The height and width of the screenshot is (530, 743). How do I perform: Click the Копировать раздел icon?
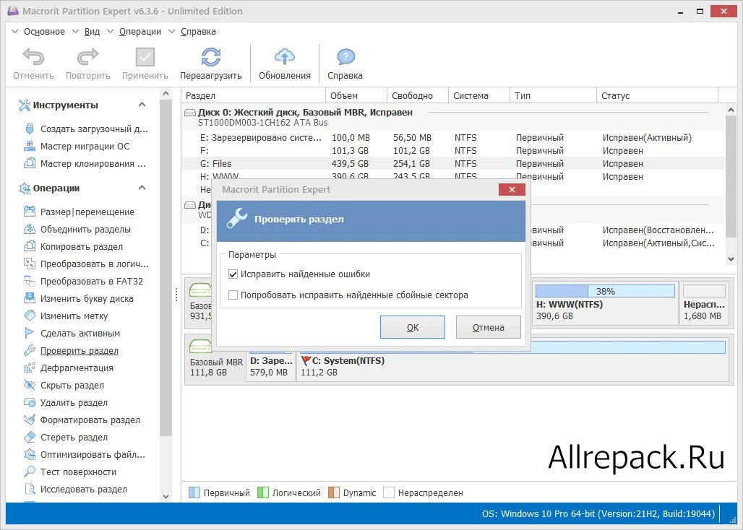pos(30,246)
